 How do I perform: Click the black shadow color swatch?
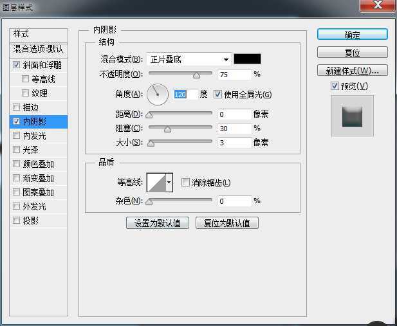coord(247,59)
